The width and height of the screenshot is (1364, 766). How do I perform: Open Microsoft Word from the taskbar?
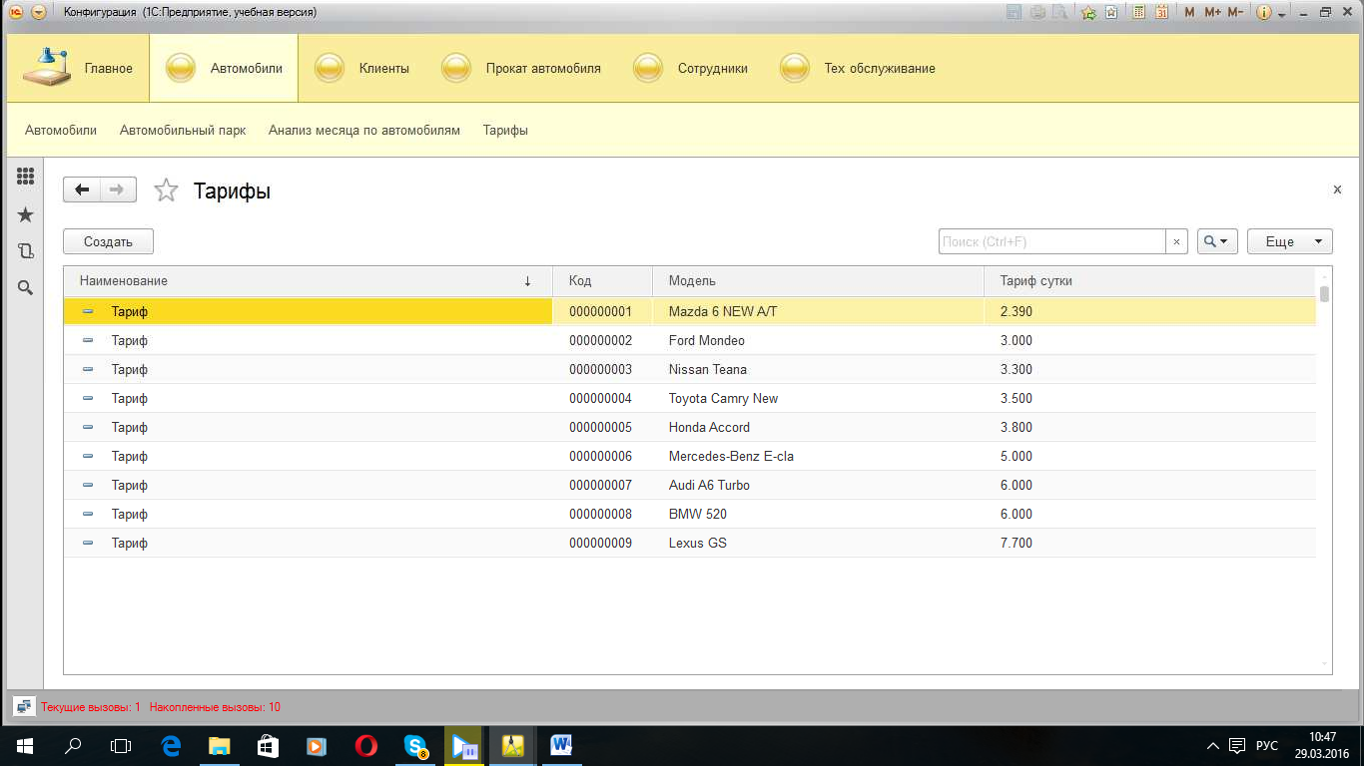pos(561,745)
